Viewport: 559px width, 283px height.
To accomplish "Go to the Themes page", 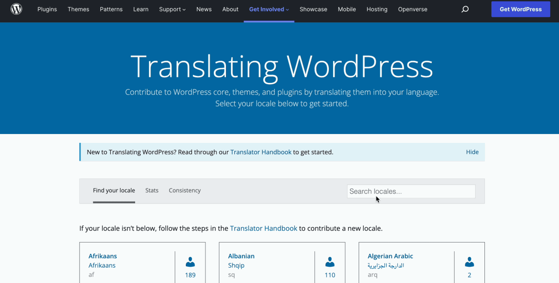I will [78, 9].
